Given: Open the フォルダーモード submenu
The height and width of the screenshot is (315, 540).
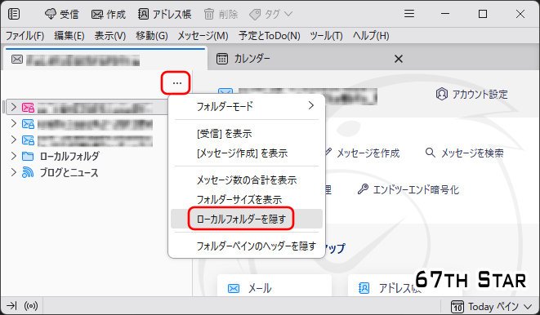Looking at the screenshot, I should pos(247,106).
